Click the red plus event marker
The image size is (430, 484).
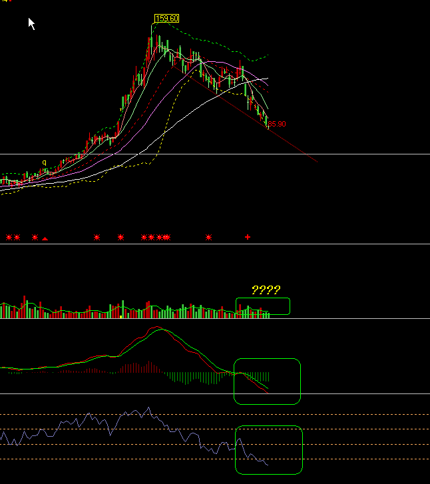click(248, 237)
